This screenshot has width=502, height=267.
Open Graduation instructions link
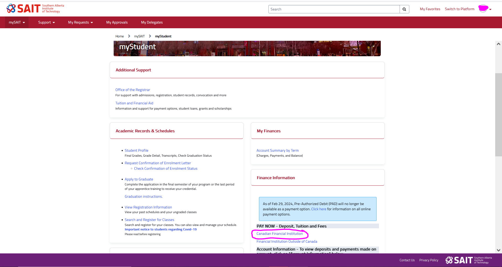click(144, 196)
